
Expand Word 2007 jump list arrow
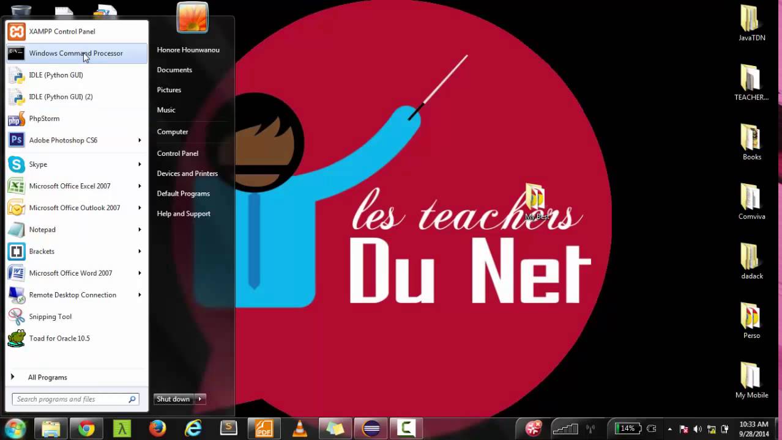(140, 273)
